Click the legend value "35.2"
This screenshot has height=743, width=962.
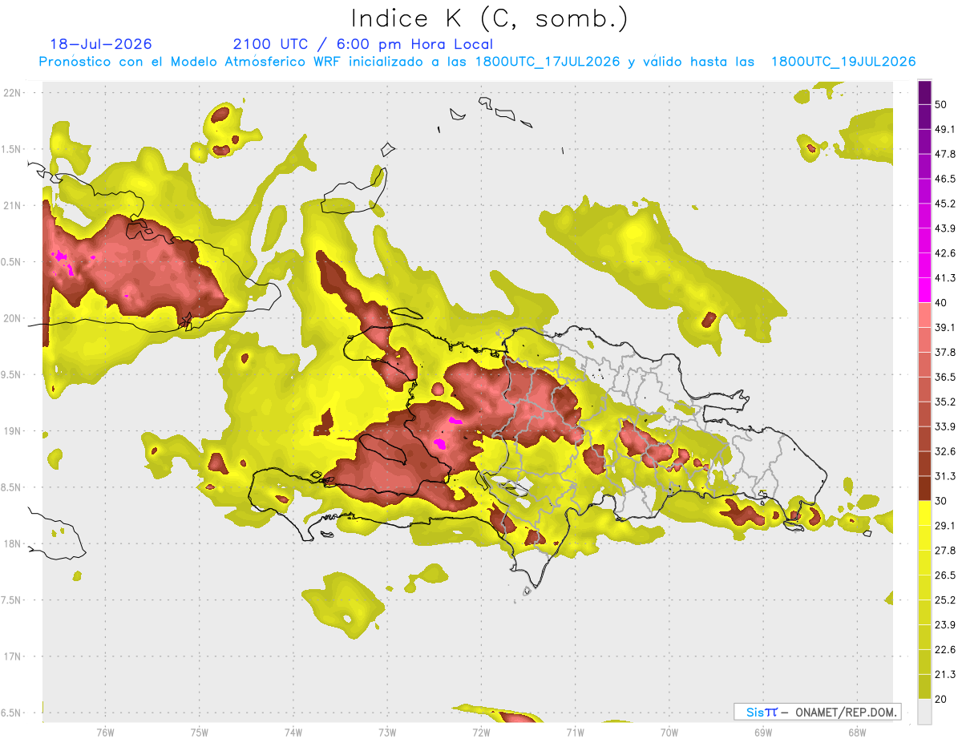pos(944,402)
